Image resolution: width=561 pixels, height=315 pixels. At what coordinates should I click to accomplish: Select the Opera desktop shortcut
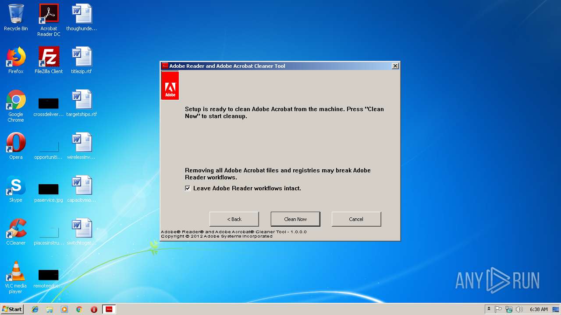(16, 147)
